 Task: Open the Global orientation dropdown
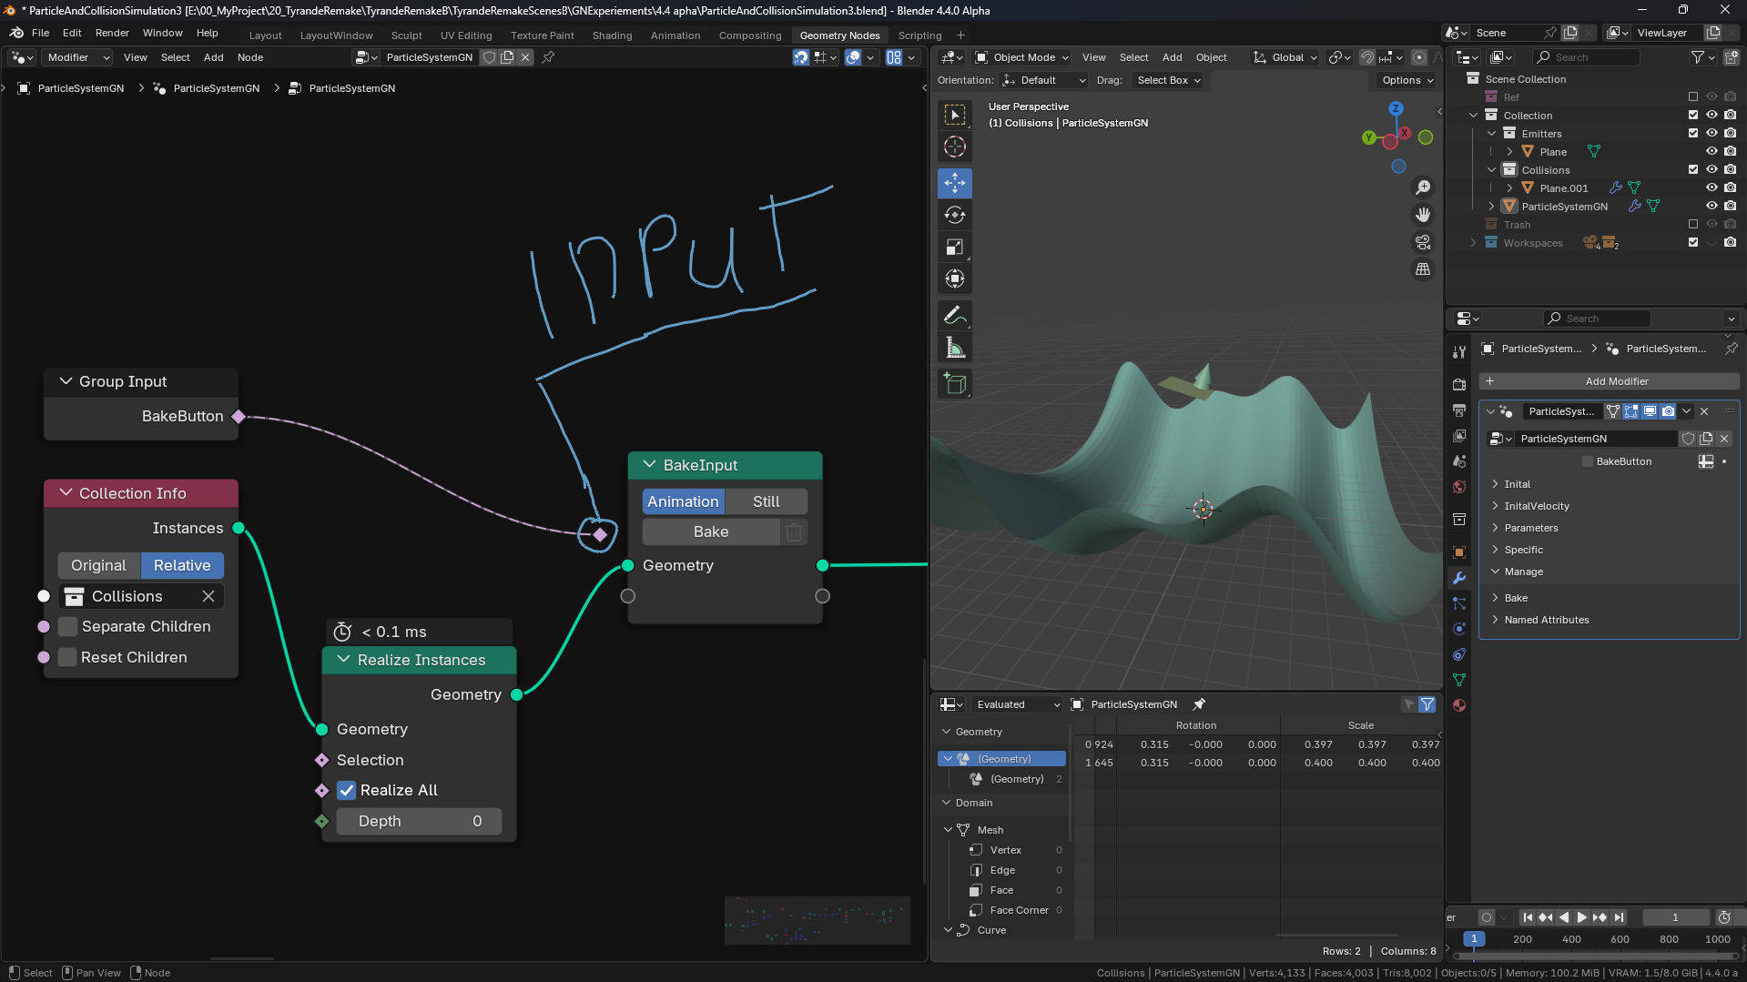[1285, 57]
